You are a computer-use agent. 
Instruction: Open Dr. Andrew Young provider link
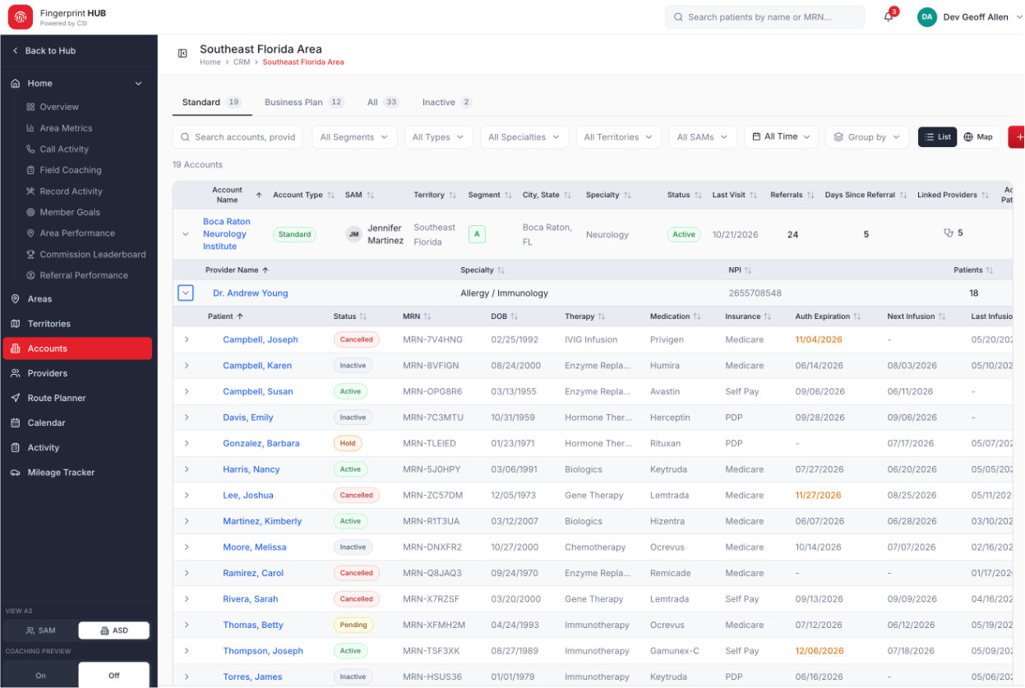tap(251, 293)
